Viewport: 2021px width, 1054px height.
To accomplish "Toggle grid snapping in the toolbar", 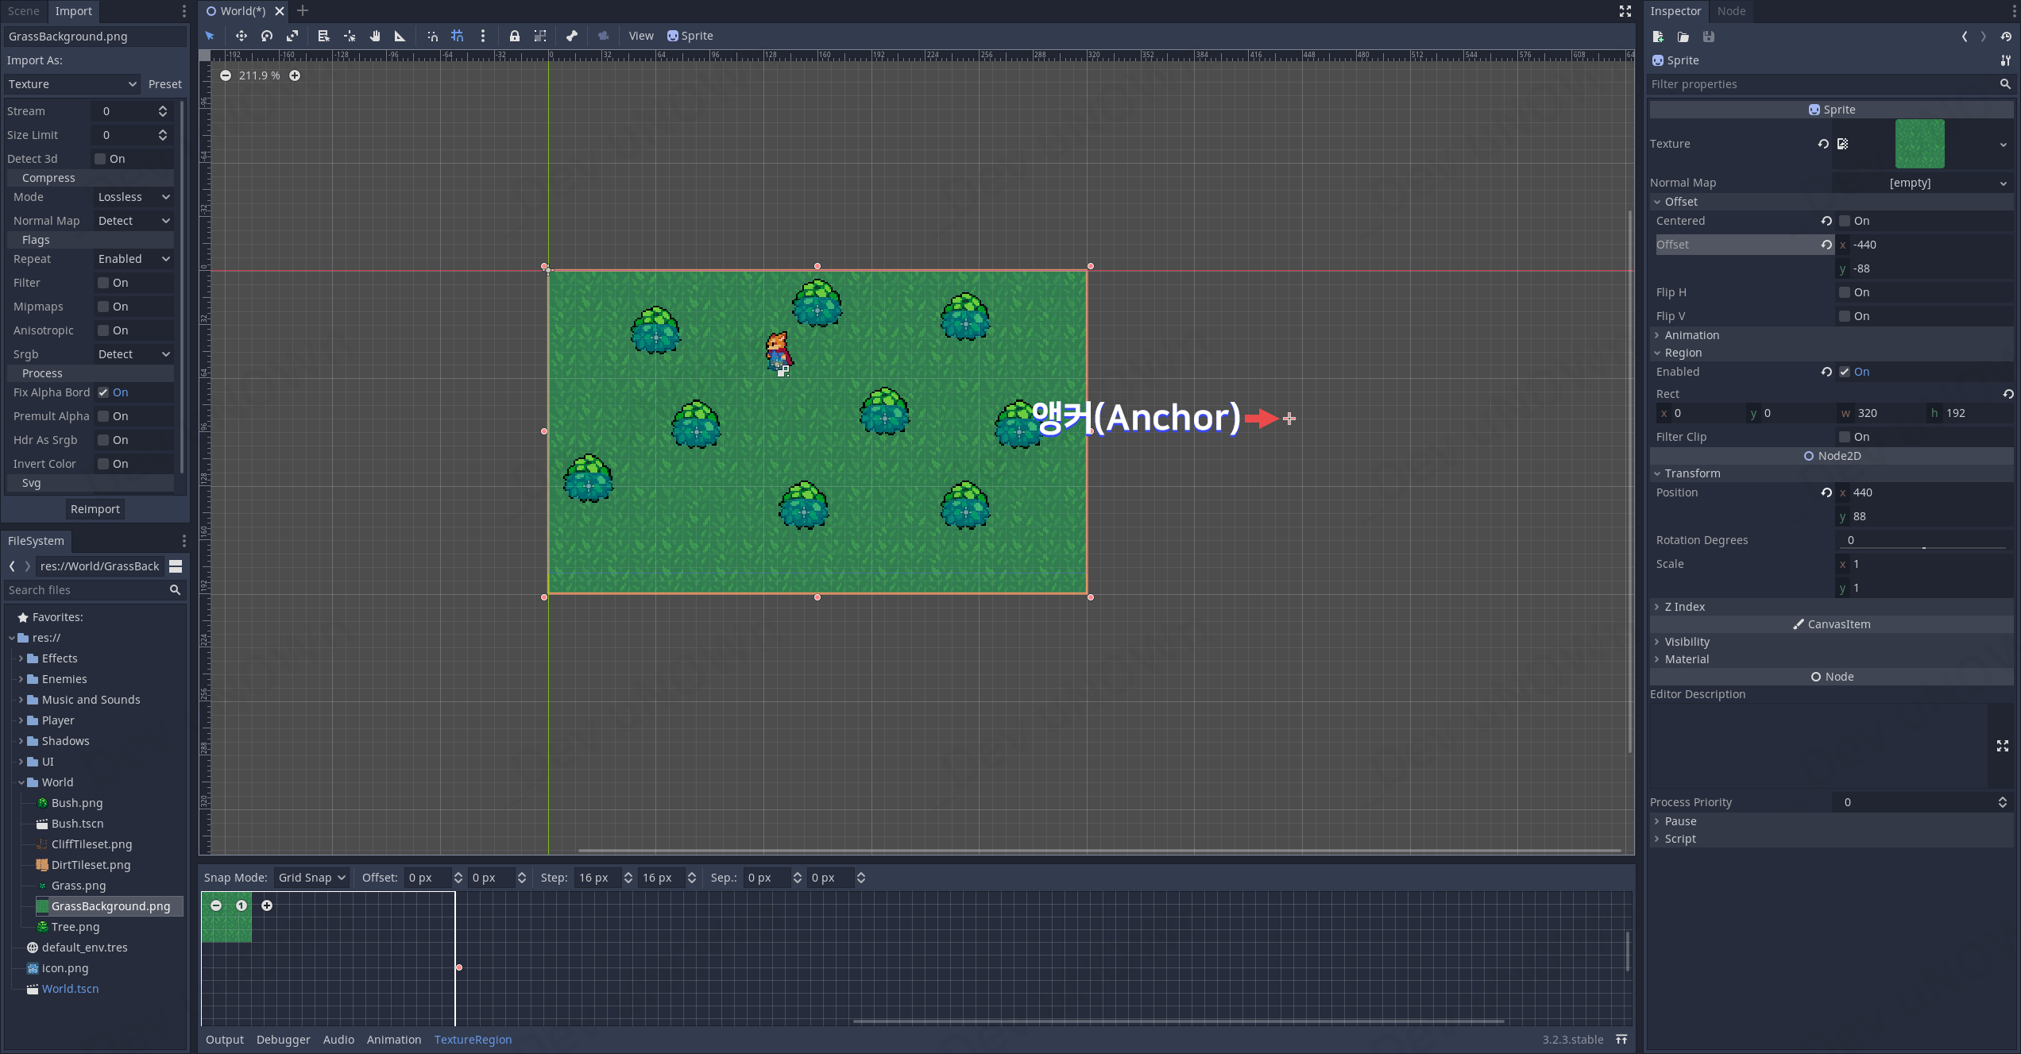I will click(x=458, y=36).
